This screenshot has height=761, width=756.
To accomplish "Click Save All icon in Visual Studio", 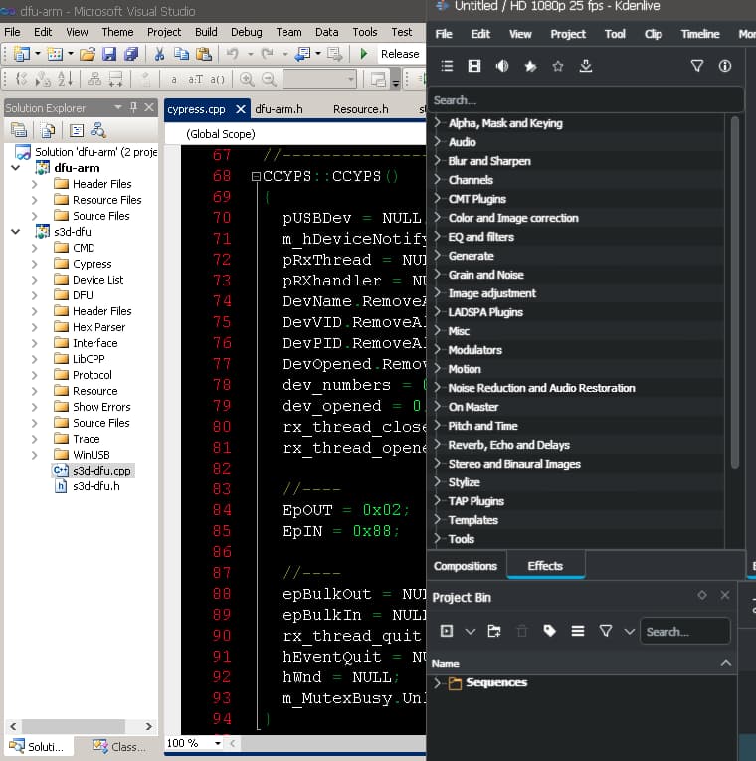I will pyautogui.click(x=131, y=54).
